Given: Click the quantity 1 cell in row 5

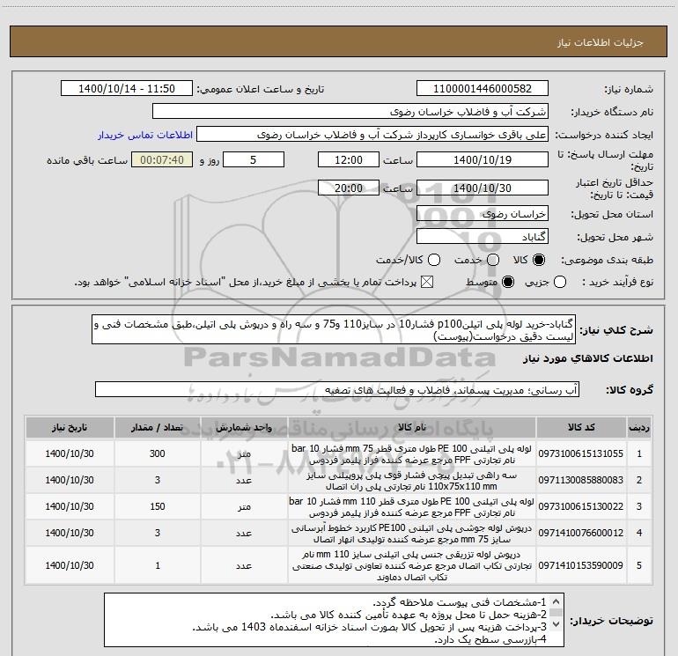Looking at the screenshot, I should pos(158,565).
